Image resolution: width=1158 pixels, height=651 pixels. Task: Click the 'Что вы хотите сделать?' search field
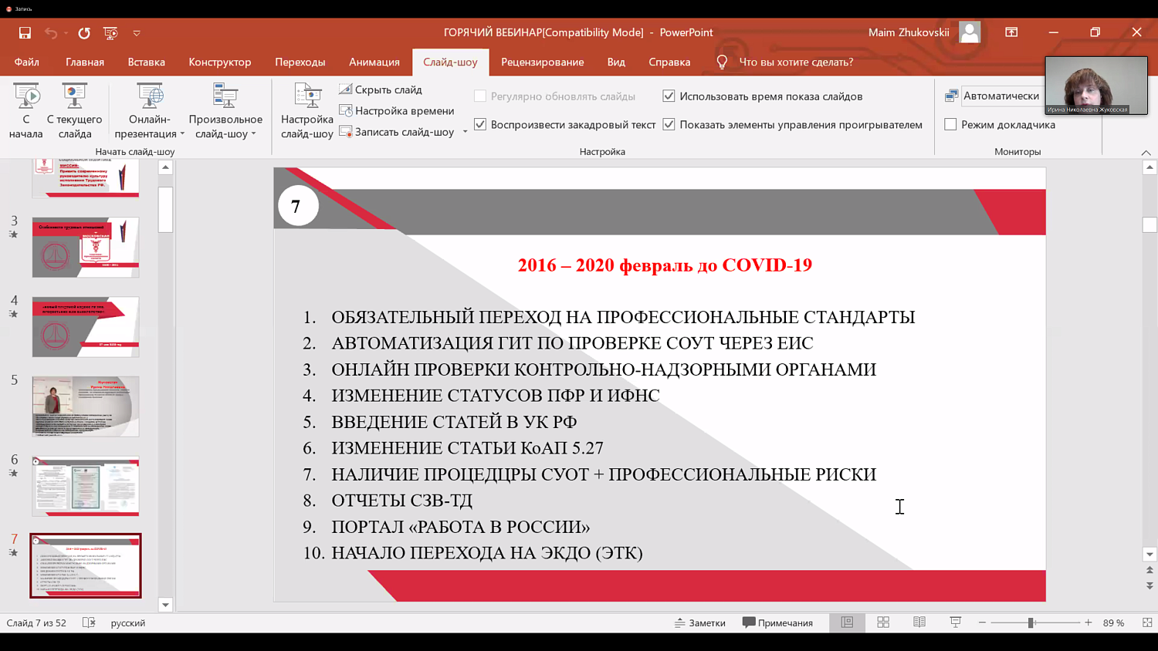pyautogui.click(x=796, y=62)
